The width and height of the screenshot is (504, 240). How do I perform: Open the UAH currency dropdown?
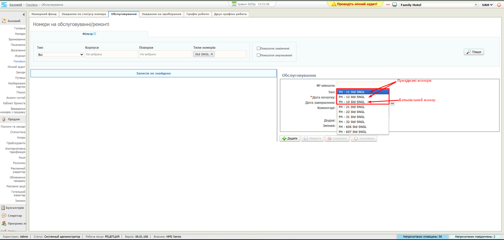pos(487,5)
